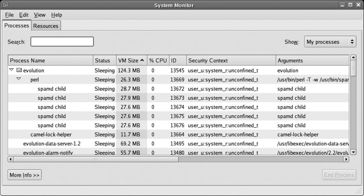Click the More Info button
This screenshot has height=196, width=364.
pyautogui.click(x=25, y=175)
